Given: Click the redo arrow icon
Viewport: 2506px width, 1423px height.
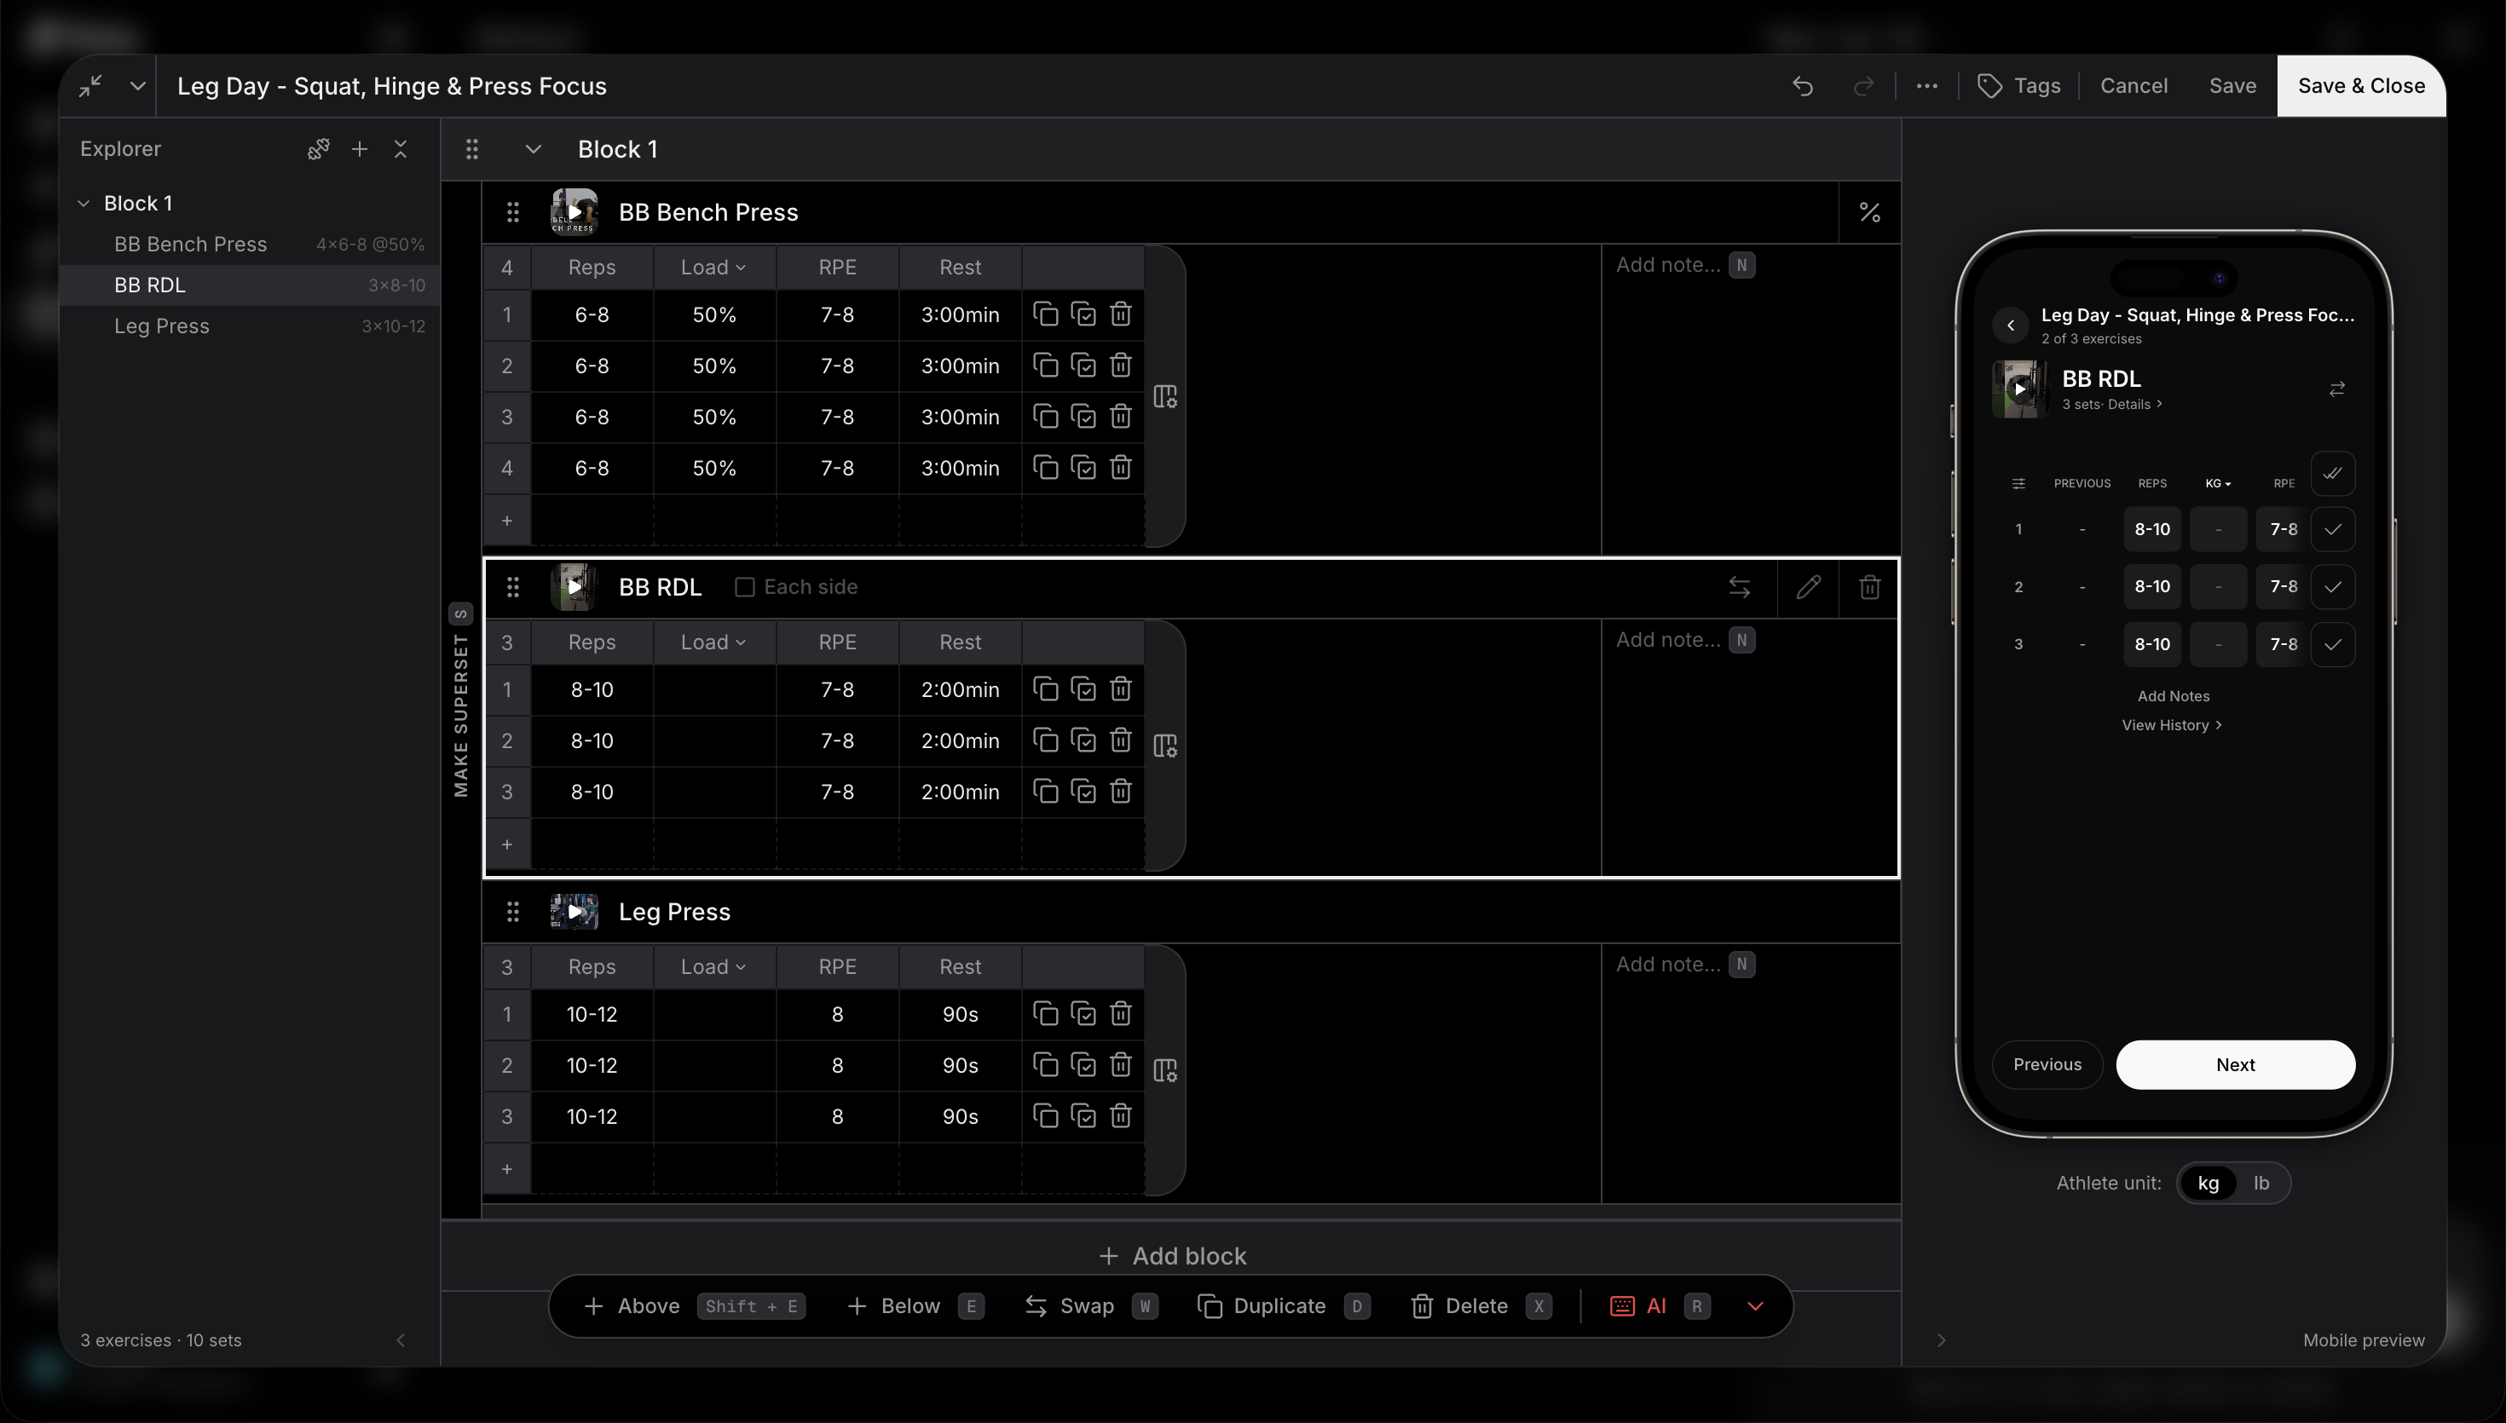Looking at the screenshot, I should [1863, 86].
